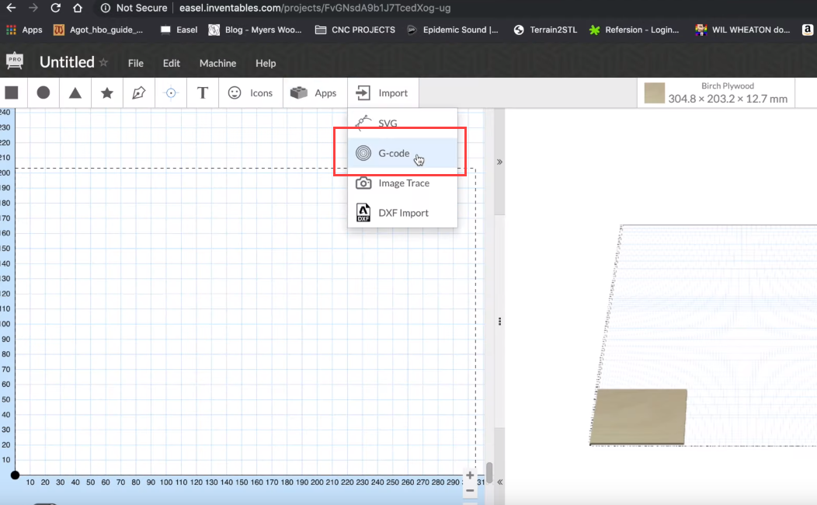The image size is (817, 505).
Task: Collapse the panel with the bottom double chevron
Action: click(499, 482)
